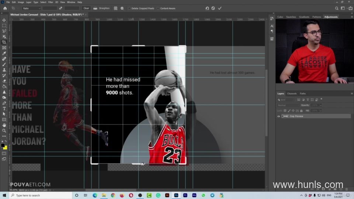Open the blend mode Normal dropdown

tap(288, 105)
